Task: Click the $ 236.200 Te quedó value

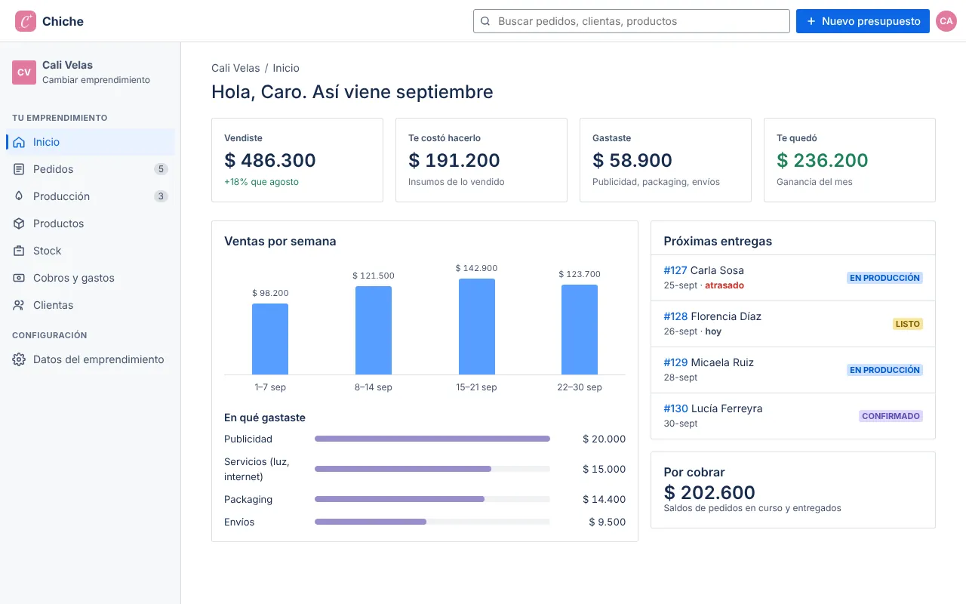Action: click(823, 160)
